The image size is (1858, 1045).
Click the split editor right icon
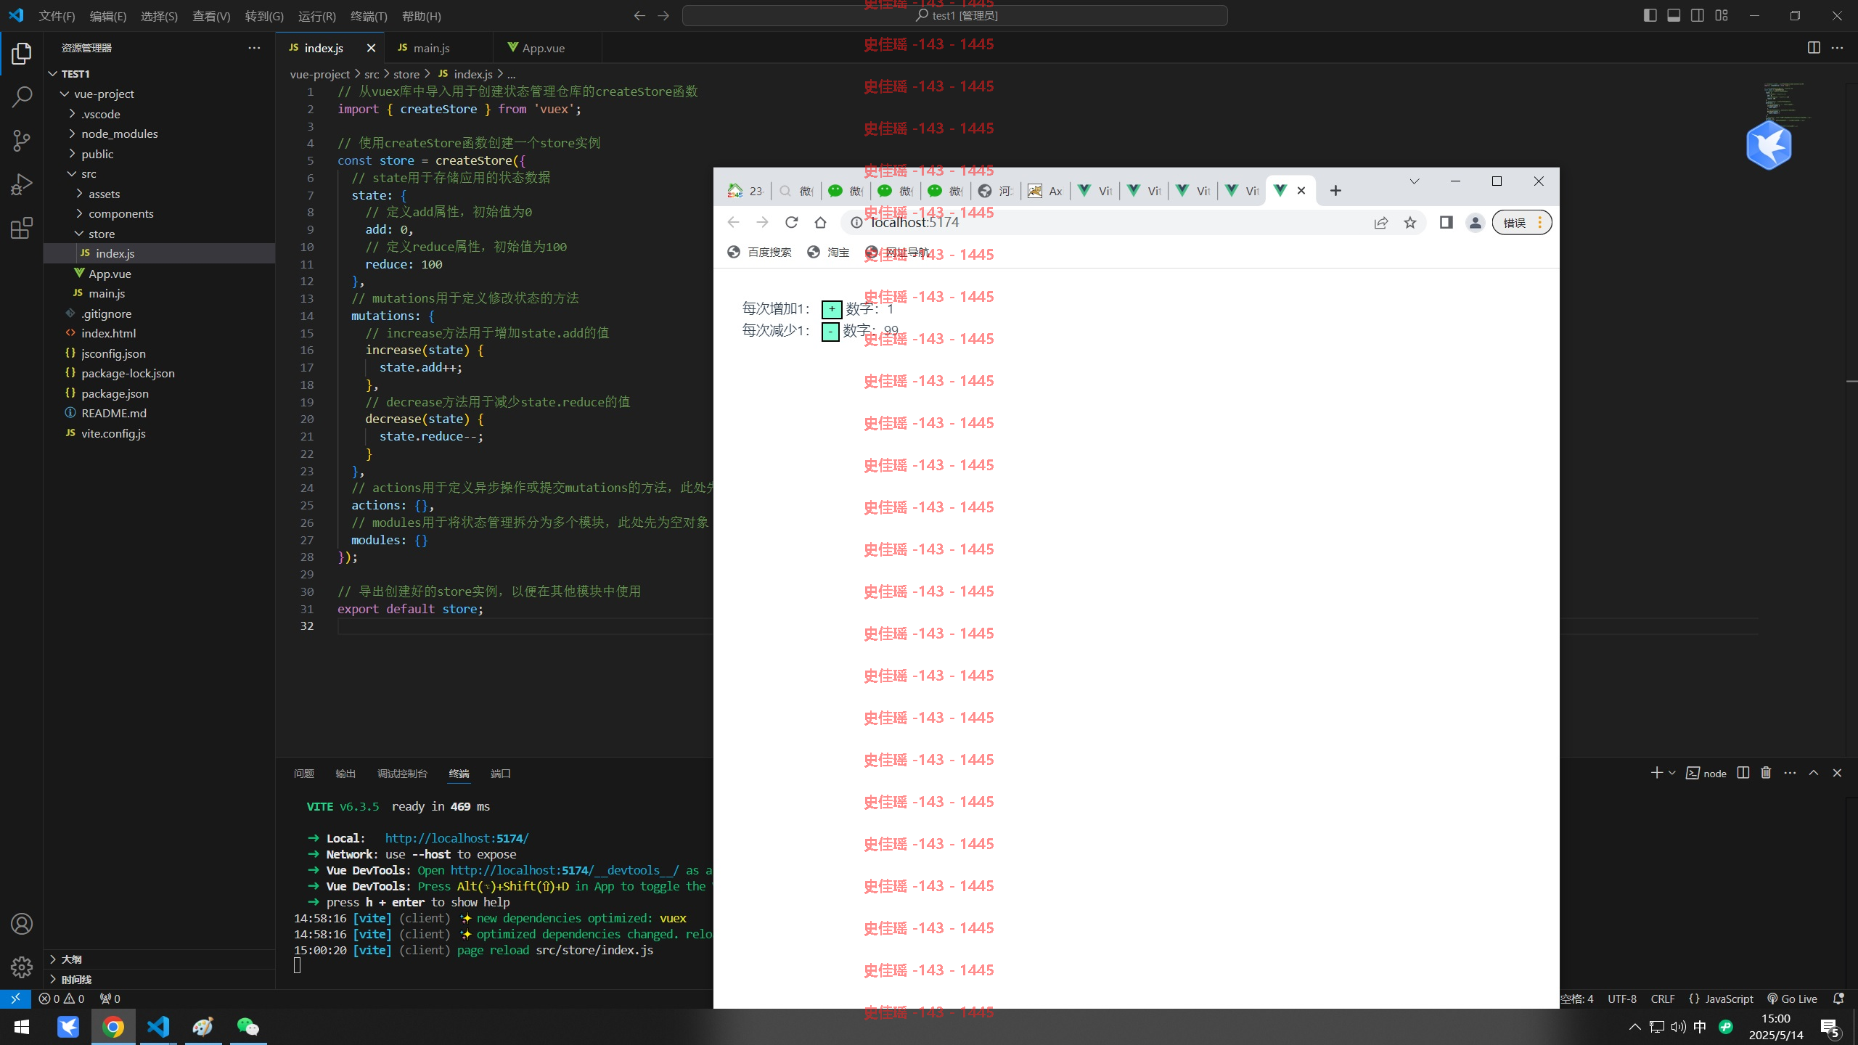tap(1814, 48)
